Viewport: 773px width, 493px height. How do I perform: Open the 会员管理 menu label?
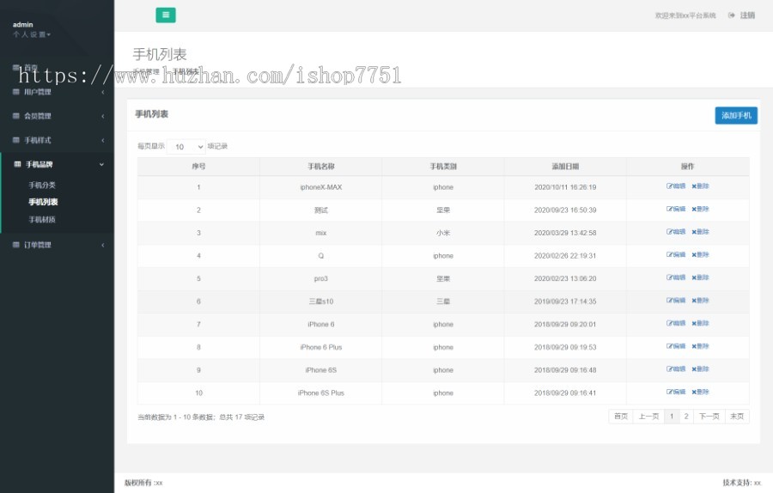click(x=38, y=116)
